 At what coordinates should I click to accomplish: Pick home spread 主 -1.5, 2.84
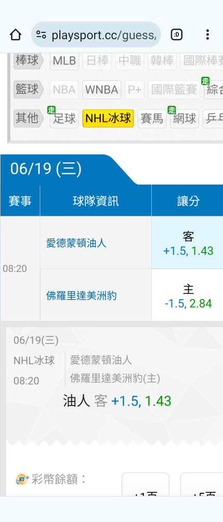click(x=188, y=295)
